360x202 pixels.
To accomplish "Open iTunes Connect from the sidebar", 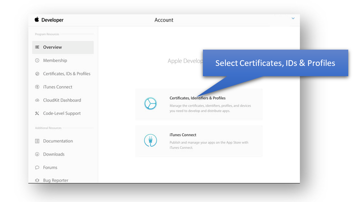I will 58,87.
